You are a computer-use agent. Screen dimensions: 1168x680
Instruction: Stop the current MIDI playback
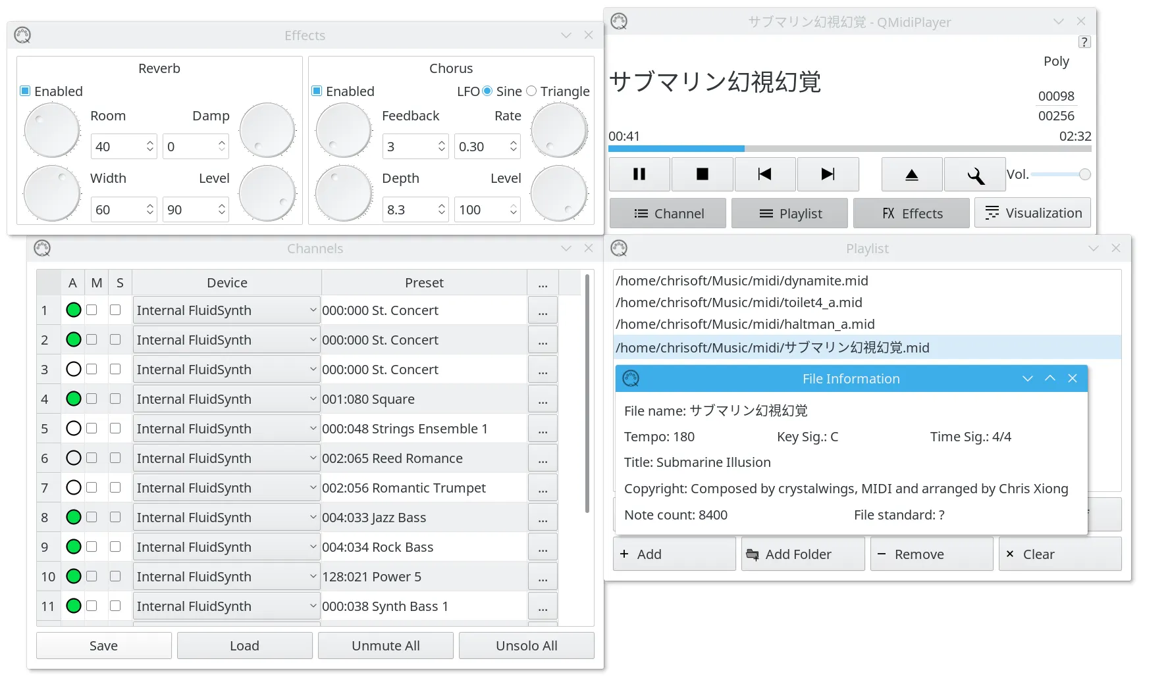tap(703, 174)
